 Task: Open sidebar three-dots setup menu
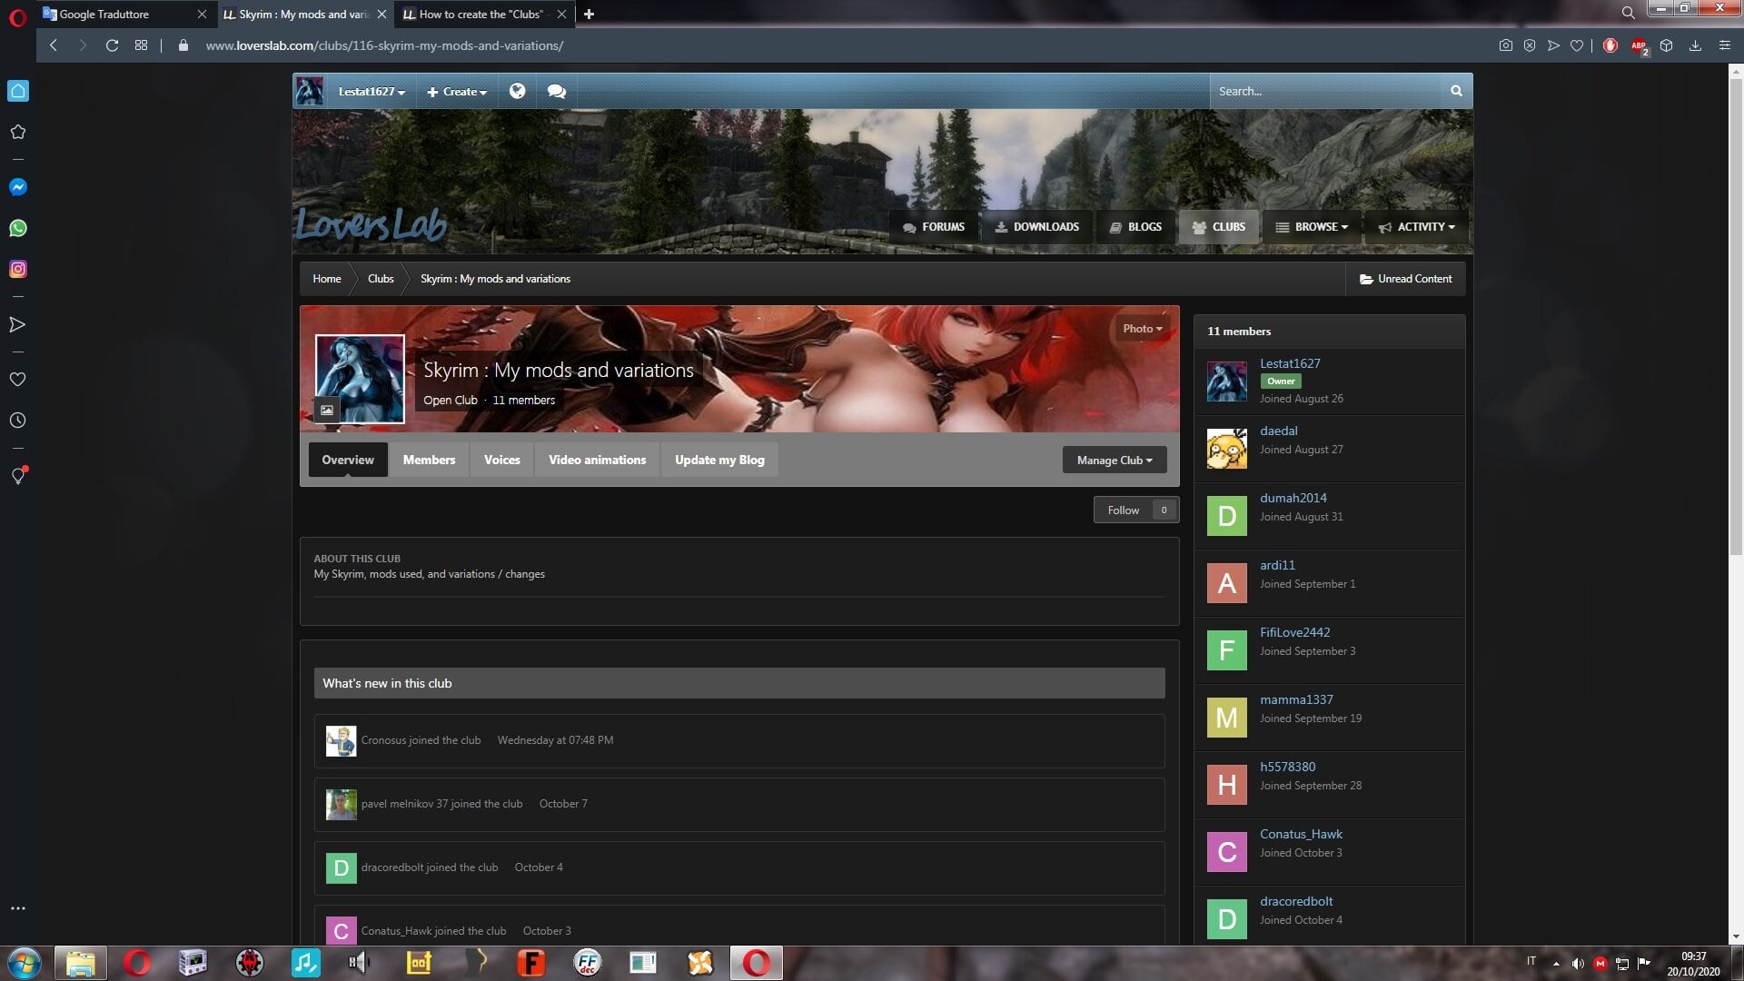tap(17, 908)
